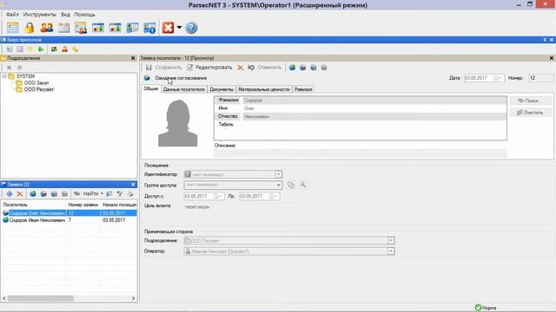The width and height of the screenshot is (556, 312).
Task: Click the print icon in Заявки toolbar
Action: [x=130, y=194]
